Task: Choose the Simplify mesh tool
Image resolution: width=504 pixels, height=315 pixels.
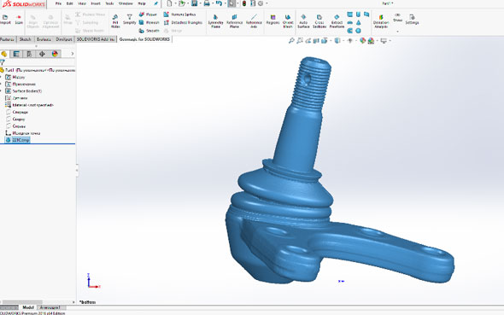Action: (130, 20)
